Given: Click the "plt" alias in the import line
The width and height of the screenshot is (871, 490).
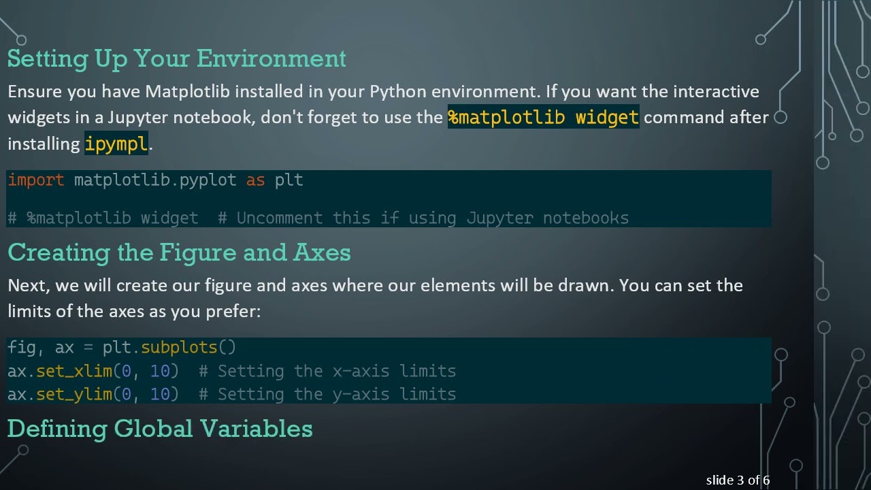Looking at the screenshot, I should [289, 180].
